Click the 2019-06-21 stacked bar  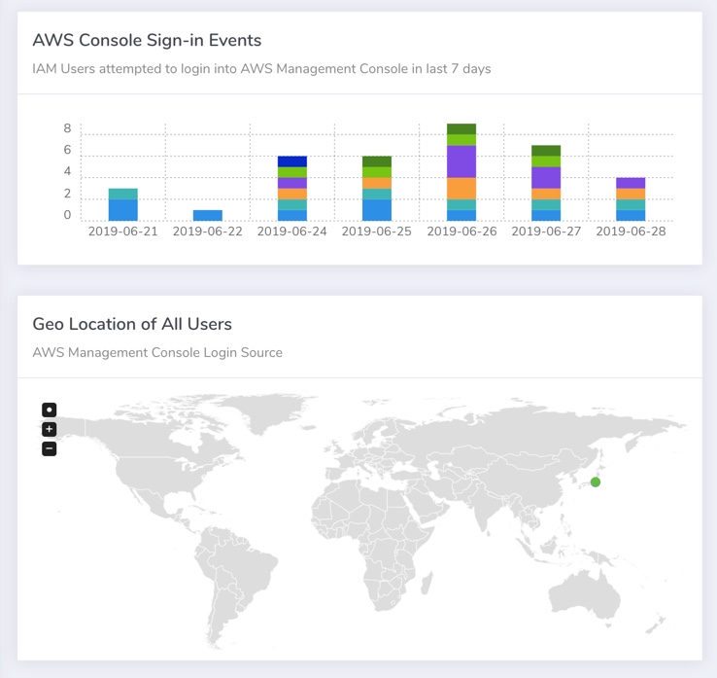click(123, 204)
